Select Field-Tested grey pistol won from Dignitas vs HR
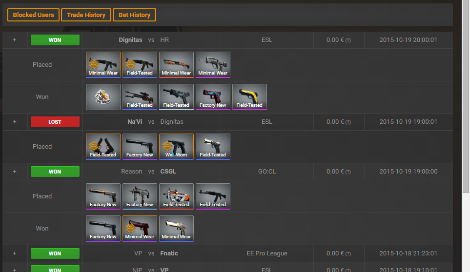Screen dimensions: 470x272 176,97
